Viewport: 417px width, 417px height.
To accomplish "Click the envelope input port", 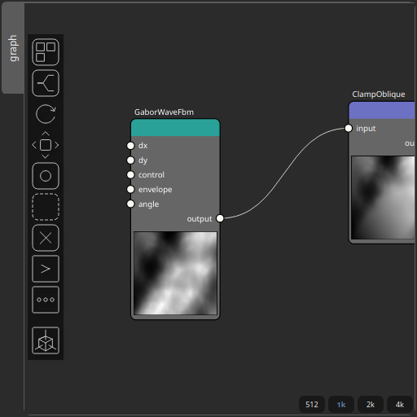I will [130, 189].
